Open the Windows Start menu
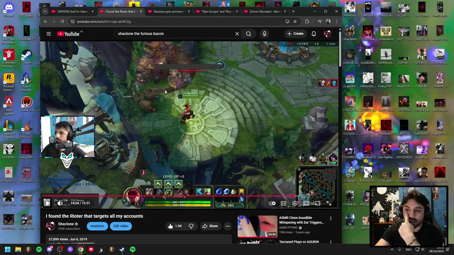 click(7, 249)
